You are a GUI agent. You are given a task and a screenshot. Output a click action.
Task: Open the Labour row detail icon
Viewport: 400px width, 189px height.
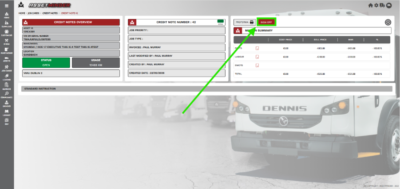(257, 57)
